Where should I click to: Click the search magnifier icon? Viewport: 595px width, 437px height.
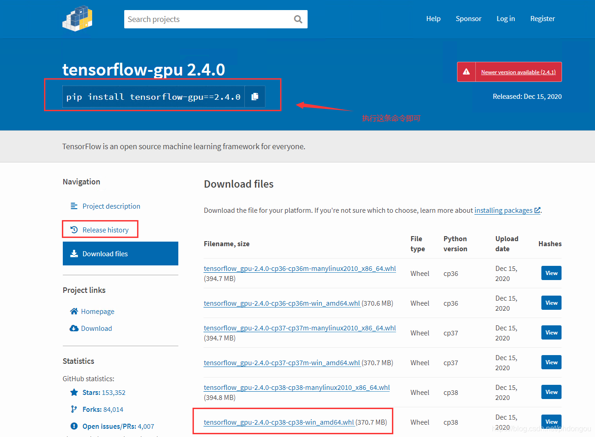pos(298,19)
